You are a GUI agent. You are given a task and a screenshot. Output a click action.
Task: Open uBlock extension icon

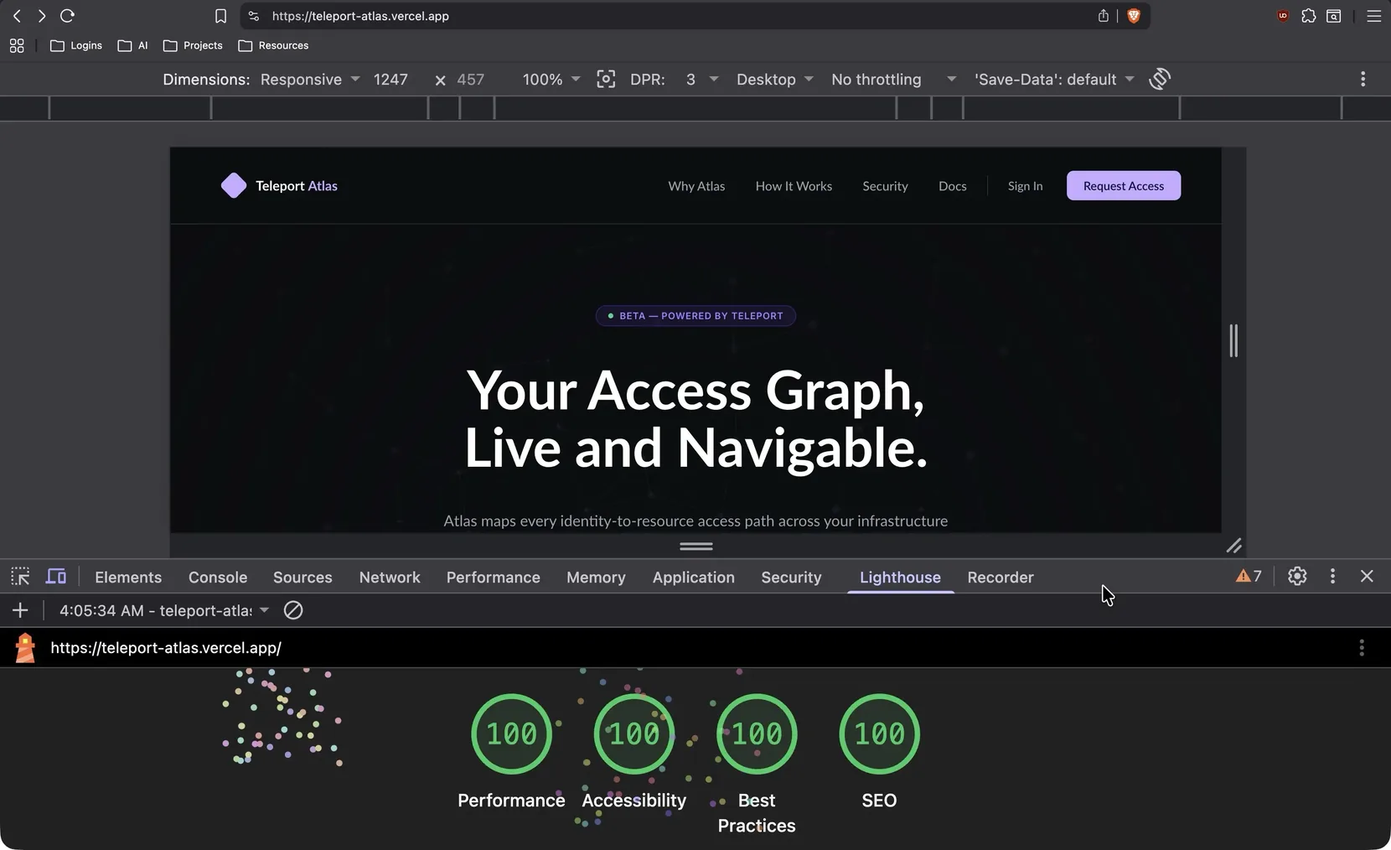click(1283, 16)
